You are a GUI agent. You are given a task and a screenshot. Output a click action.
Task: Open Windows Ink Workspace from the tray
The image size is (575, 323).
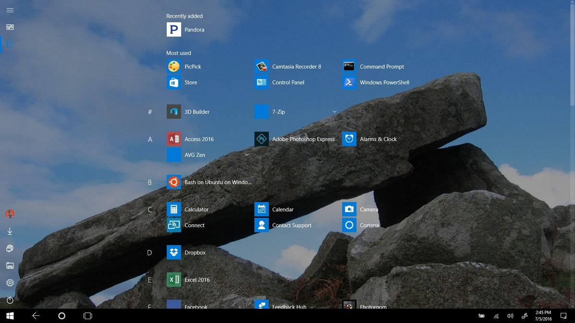click(524, 316)
